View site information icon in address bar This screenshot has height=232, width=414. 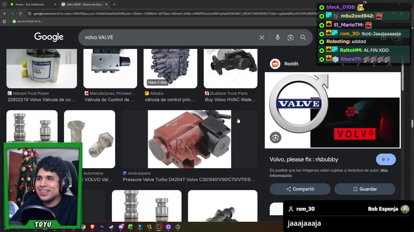(29, 14)
